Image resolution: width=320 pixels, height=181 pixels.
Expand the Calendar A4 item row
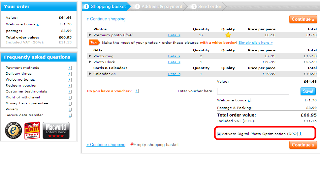pyautogui.click(x=90, y=74)
